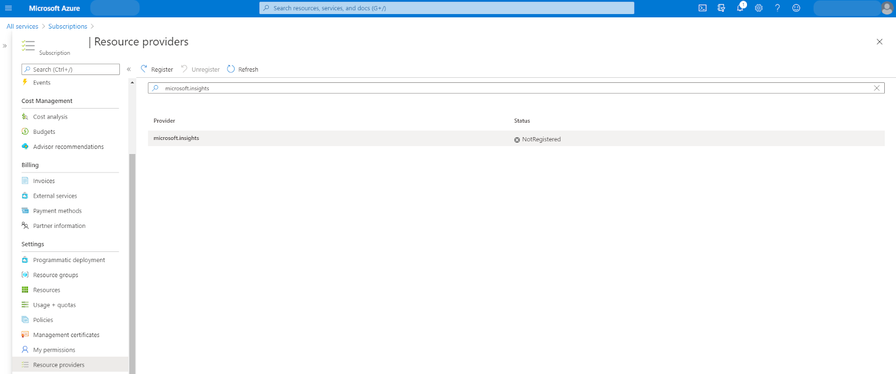Sort by the Status column header

[x=522, y=121]
